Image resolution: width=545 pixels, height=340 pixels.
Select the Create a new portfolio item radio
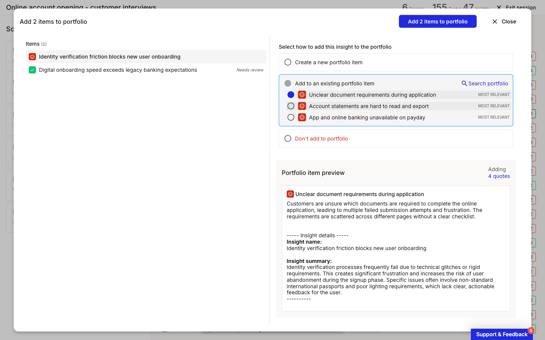(x=288, y=62)
